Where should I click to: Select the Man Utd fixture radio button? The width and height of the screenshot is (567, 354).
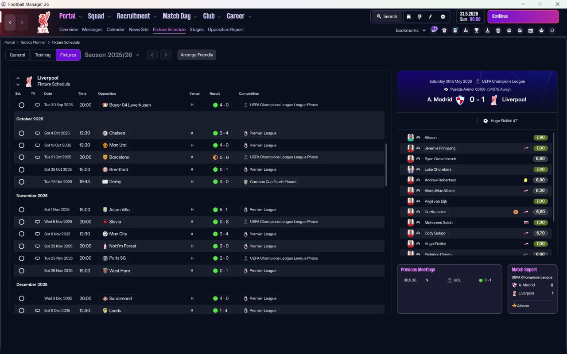[x=21, y=145]
